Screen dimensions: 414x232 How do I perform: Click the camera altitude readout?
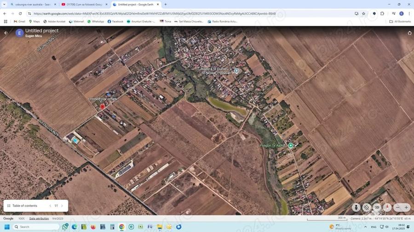tap(362, 219)
